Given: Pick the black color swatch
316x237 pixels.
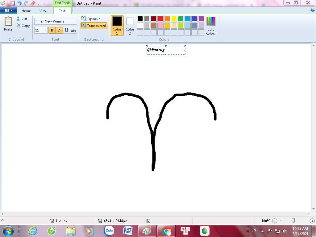Looking at the screenshot, I should point(140,19).
